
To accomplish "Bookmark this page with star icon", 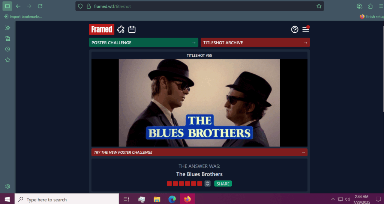I will (x=319, y=6).
